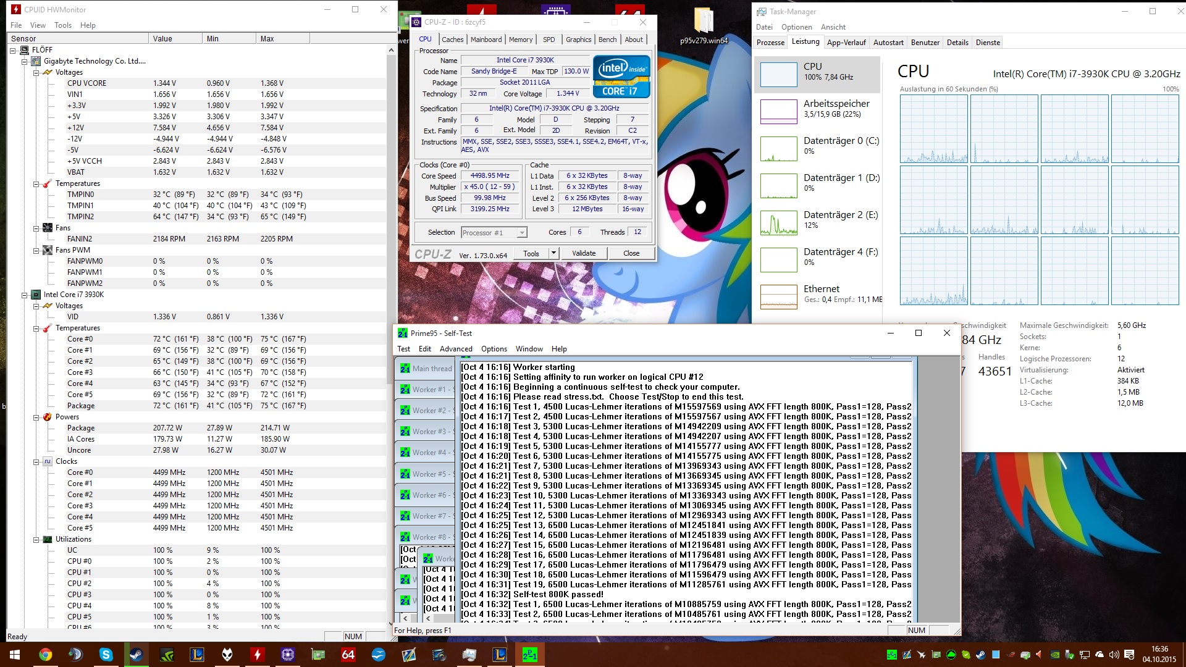This screenshot has height=667, width=1186.
Task: Click the Prime95 green taskbar icon
Action: click(529, 655)
